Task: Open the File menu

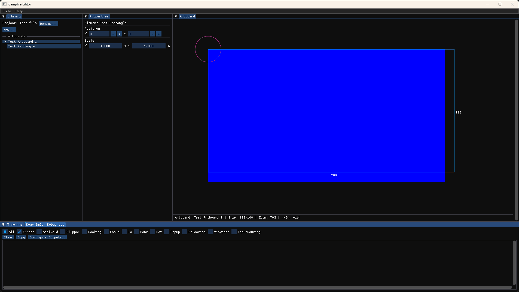Action: point(7,11)
